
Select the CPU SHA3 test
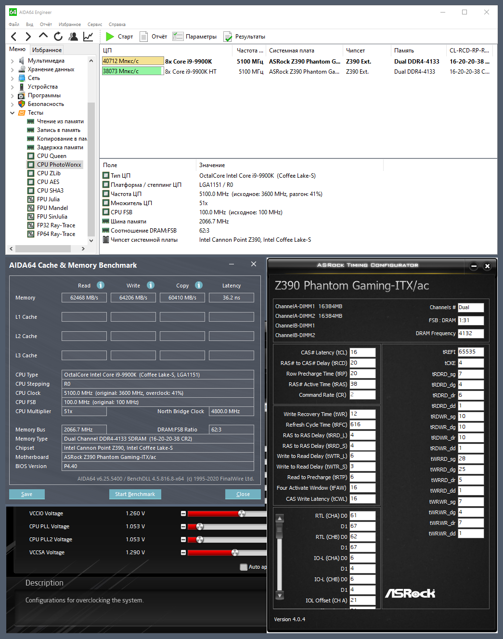click(x=50, y=191)
